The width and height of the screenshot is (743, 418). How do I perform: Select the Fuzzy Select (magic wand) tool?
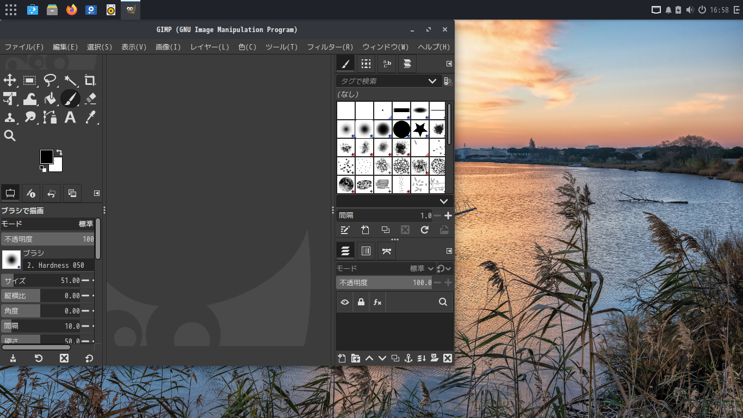(70, 80)
